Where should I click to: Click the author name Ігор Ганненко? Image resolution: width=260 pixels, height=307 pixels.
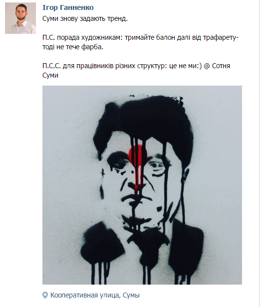(x=68, y=7)
